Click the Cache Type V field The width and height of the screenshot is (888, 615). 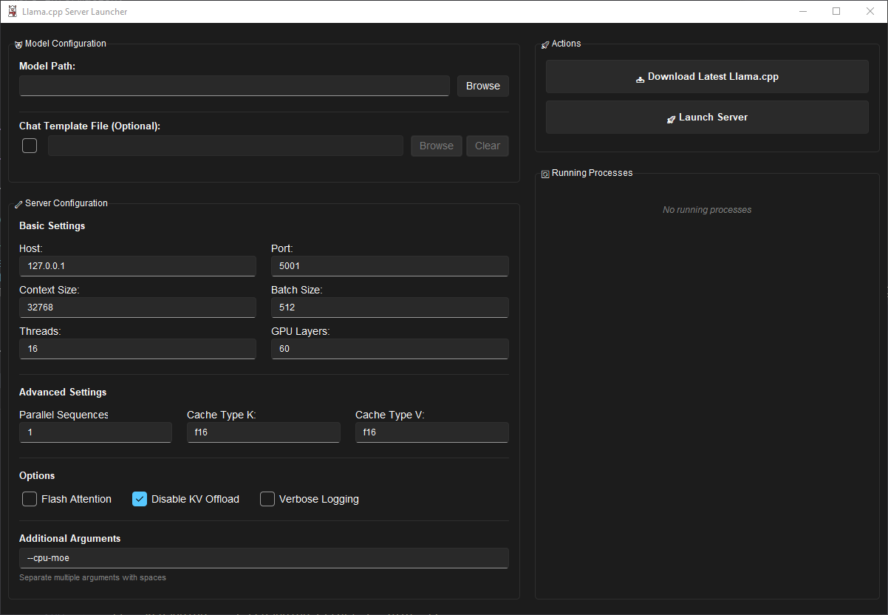[432, 432]
